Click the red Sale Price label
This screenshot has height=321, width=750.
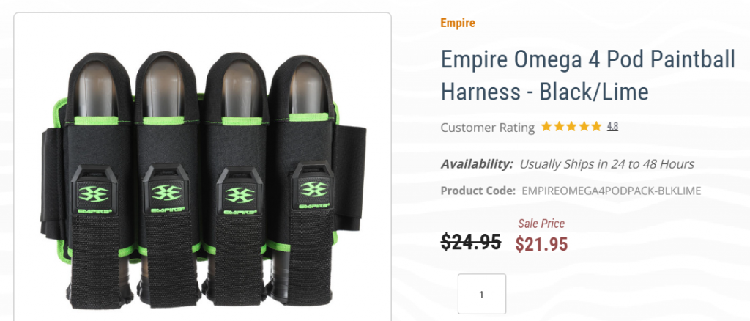click(541, 224)
